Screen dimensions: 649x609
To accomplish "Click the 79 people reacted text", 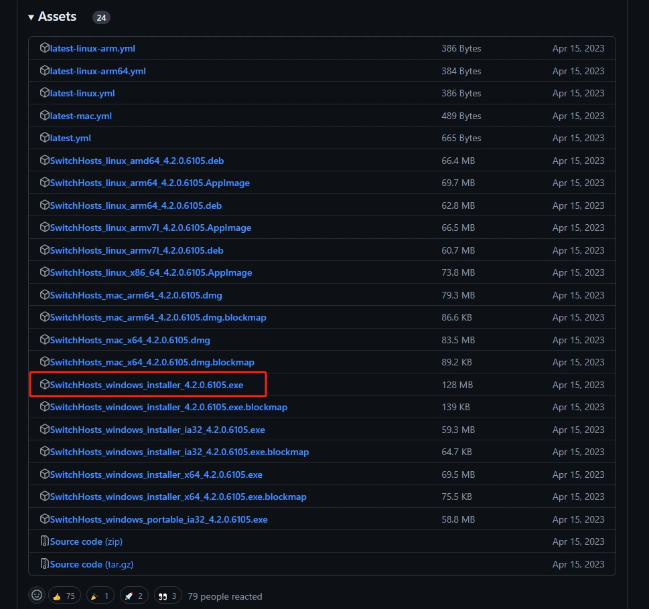I will tap(225, 596).
